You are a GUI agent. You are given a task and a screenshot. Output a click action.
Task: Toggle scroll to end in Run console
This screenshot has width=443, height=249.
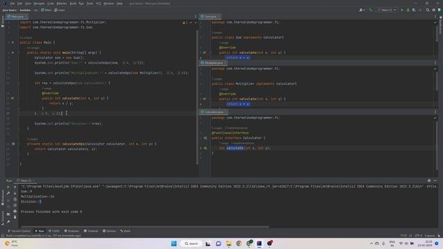point(15,205)
